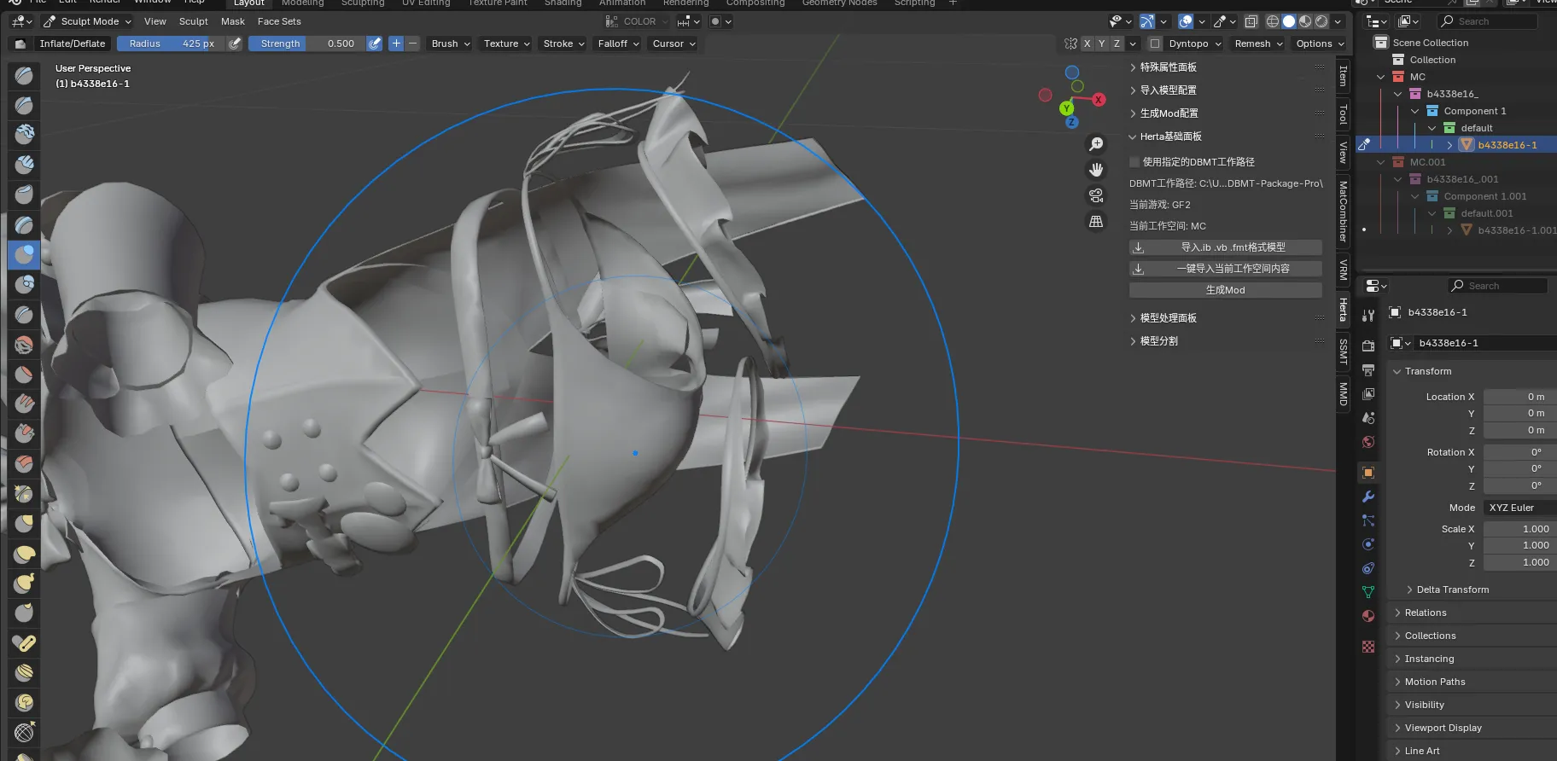
Task: Toggle viewport gizmos display
Action: click(1147, 21)
